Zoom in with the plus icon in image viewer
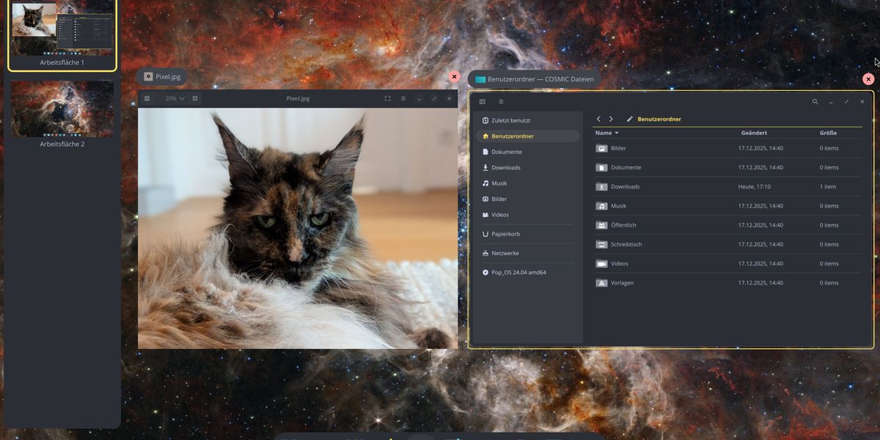This screenshot has width=880, height=440. click(195, 98)
